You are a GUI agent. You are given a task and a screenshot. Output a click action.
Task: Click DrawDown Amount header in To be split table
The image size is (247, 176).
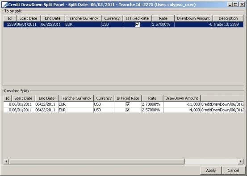(x=193, y=18)
